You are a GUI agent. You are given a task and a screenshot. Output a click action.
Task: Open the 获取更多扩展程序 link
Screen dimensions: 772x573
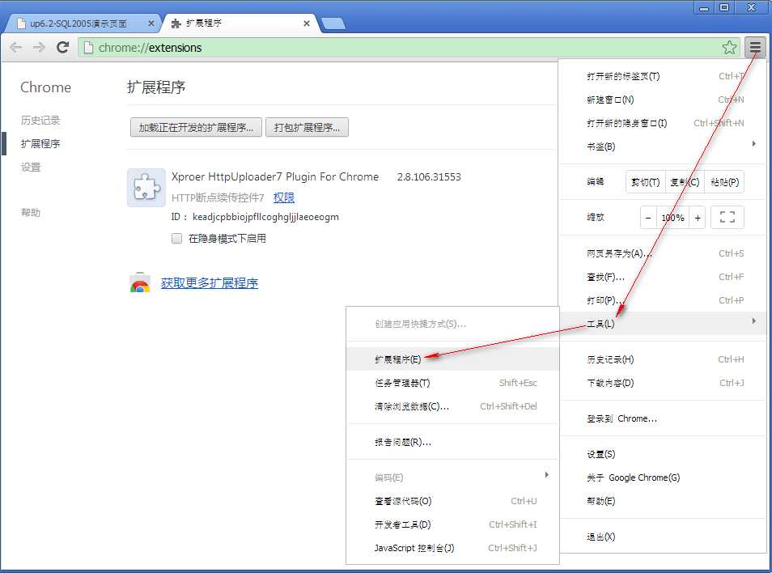(210, 283)
